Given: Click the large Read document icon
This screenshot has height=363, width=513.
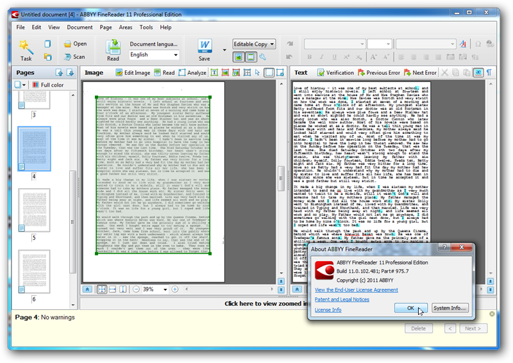Looking at the screenshot, I should pyautogui.click(x=114, y=47).
